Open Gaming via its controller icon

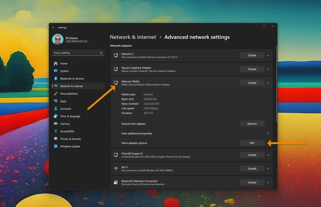[56, 124]
